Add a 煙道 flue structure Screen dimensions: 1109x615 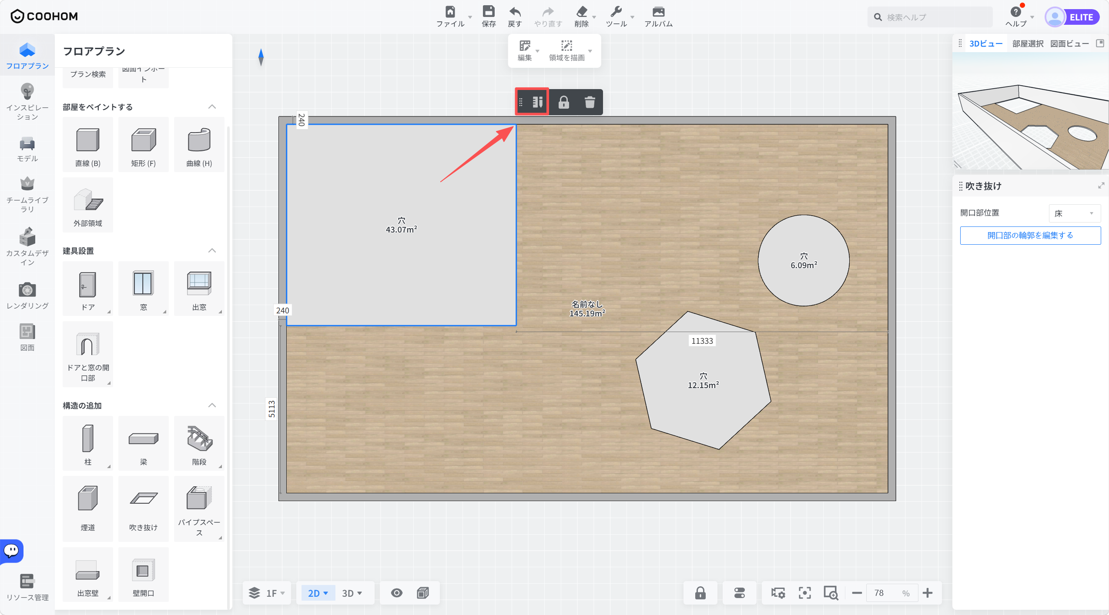88,509
